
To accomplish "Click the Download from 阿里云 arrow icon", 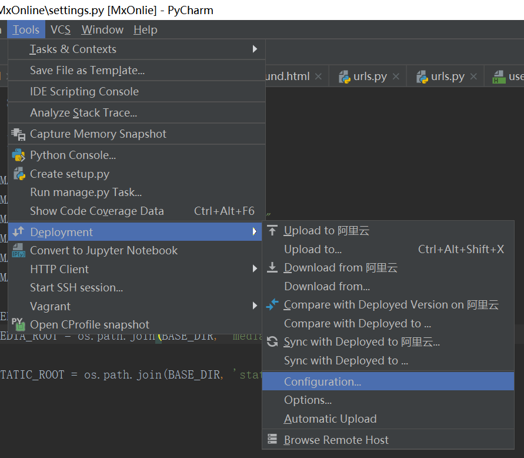I will click(x=272, y=268).
